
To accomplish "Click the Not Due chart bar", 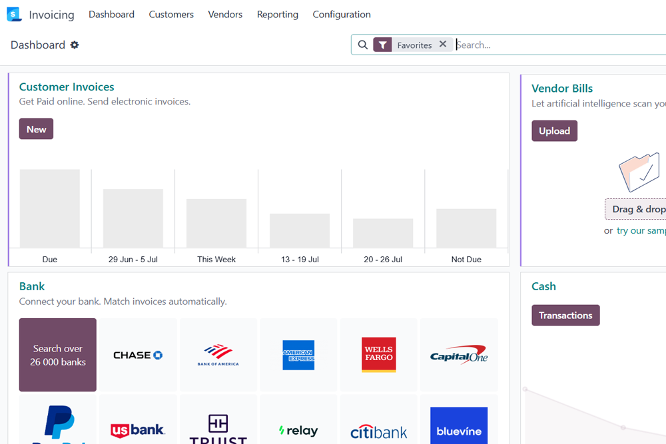I will pyautogui.click(x=466, y=228).
